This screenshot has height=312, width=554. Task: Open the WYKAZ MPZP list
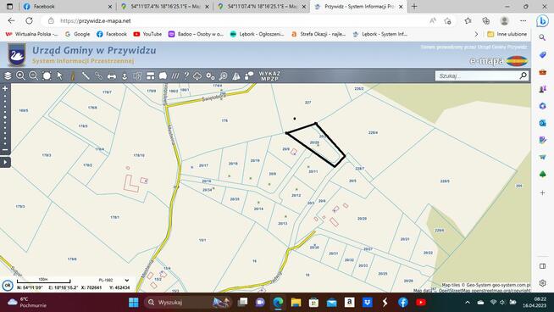click(270, 75)
